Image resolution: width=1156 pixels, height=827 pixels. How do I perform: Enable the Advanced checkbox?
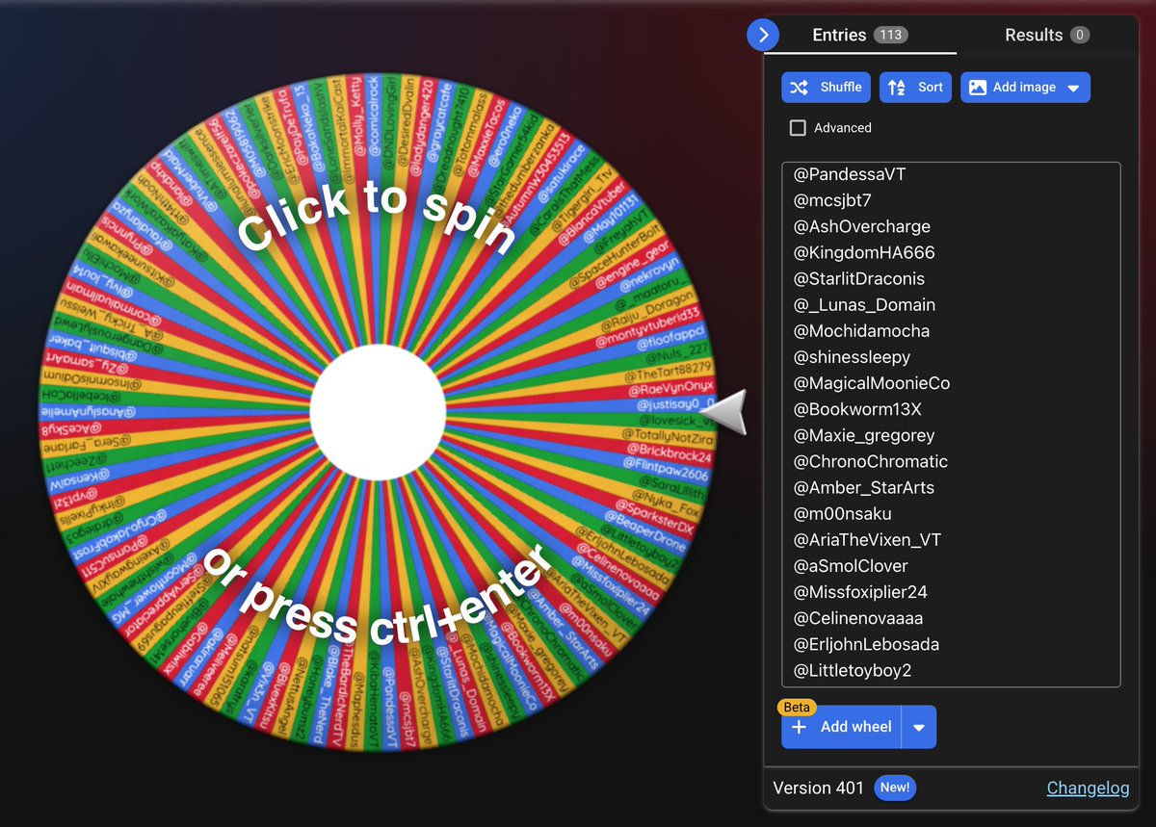pyautogui.click(x=798, y=127)
